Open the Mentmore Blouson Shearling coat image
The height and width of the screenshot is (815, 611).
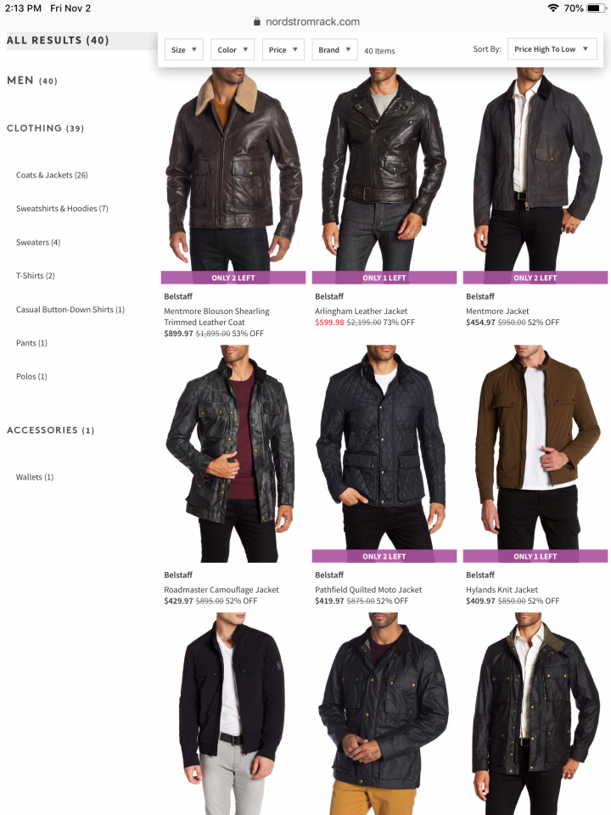coord(233,169)
